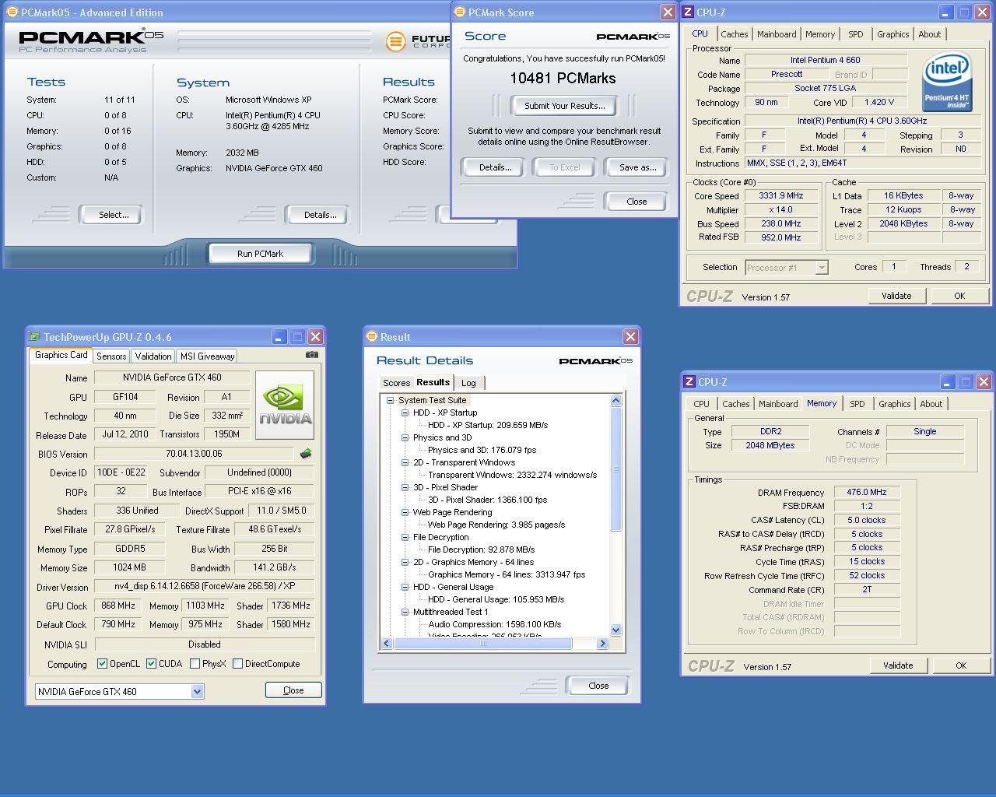
Task: Click the PCMark05 main window title icon
Action: (12, 12)
